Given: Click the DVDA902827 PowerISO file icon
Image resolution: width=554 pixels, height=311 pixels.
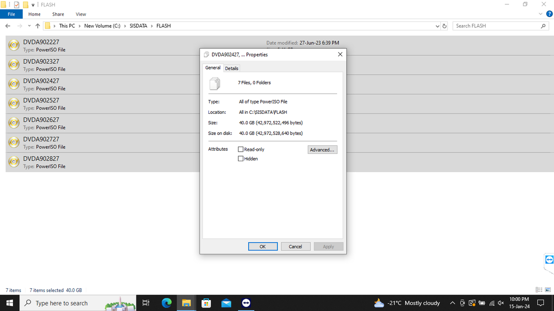Looking at the screenshot, I should tap(14, 162).
